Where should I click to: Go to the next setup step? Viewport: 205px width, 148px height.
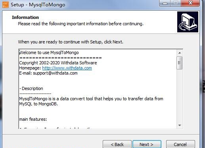147,144
